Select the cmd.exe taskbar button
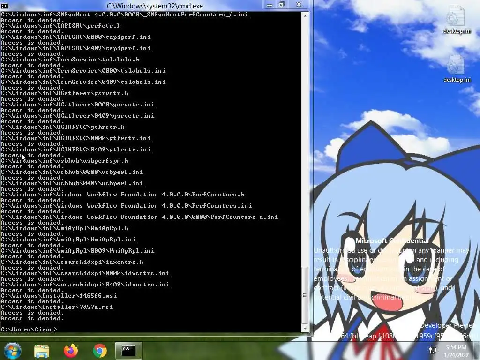This screenshot has width=480, height=360. point(128,351)
